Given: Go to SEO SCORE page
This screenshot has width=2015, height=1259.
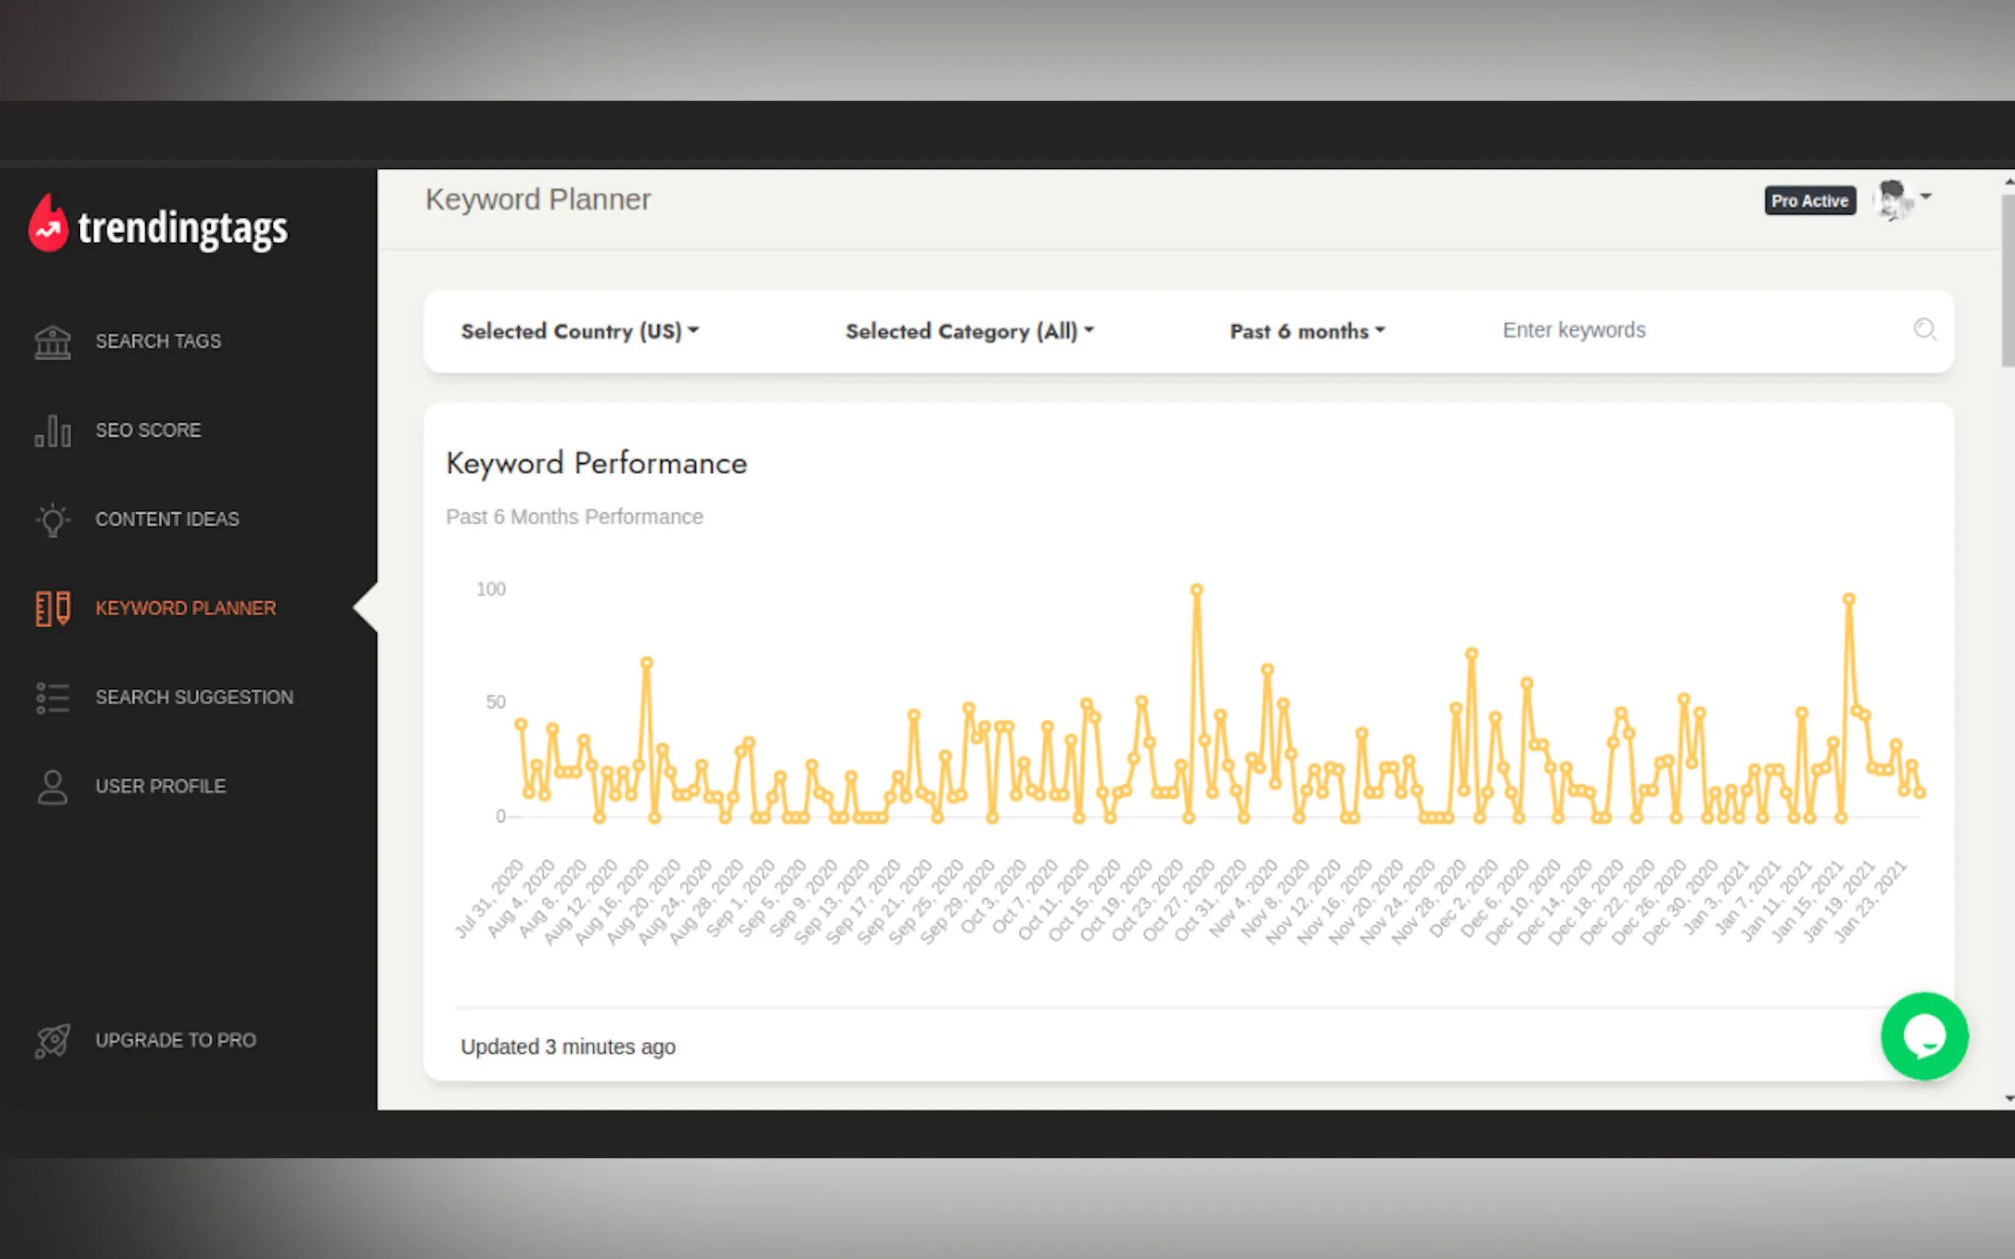Looking at the screenshot, I should tap(148, 431).
